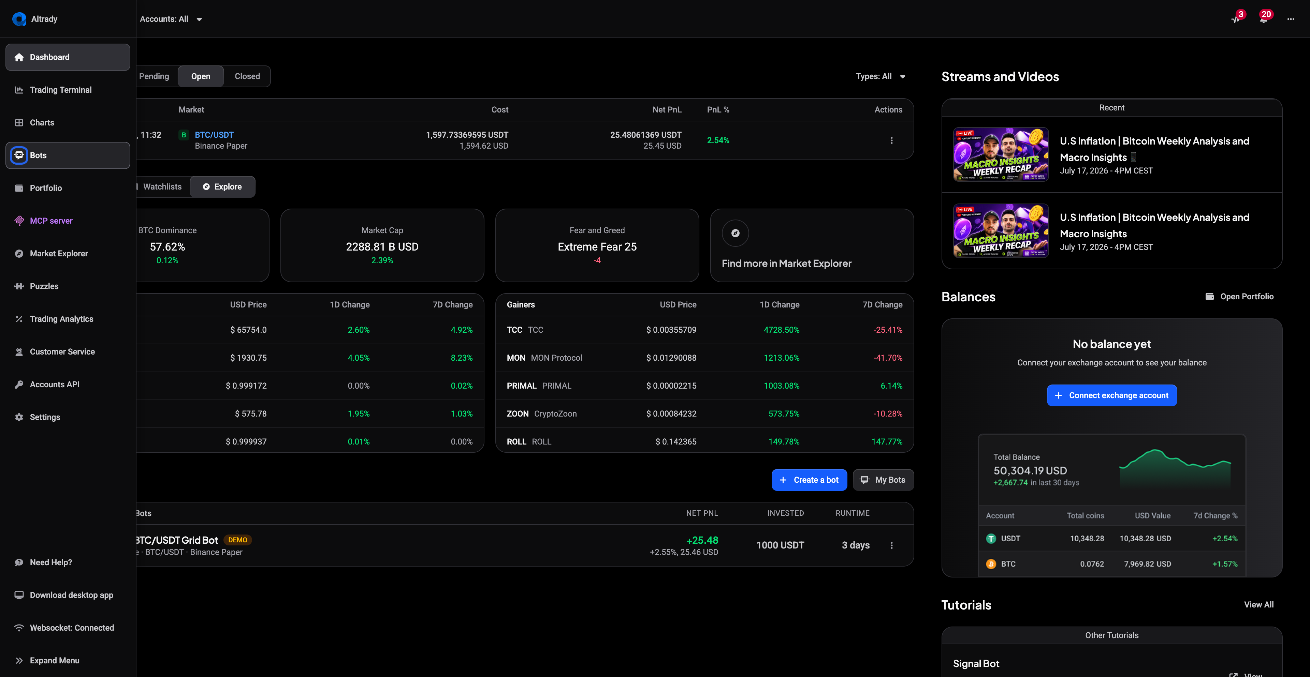Click the TCC gainer row
This screenshot has width=1310, height=677.
click(x=704, y=330)
